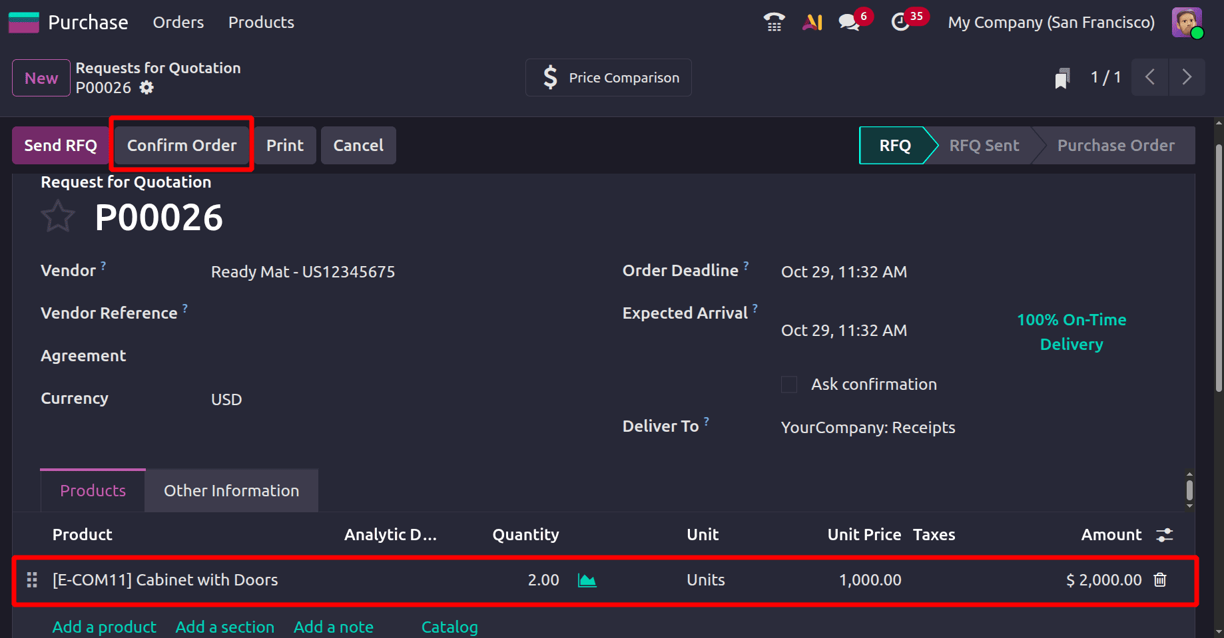Toggle the record bookmark icon near the pager

click(x=1062, y=77)
